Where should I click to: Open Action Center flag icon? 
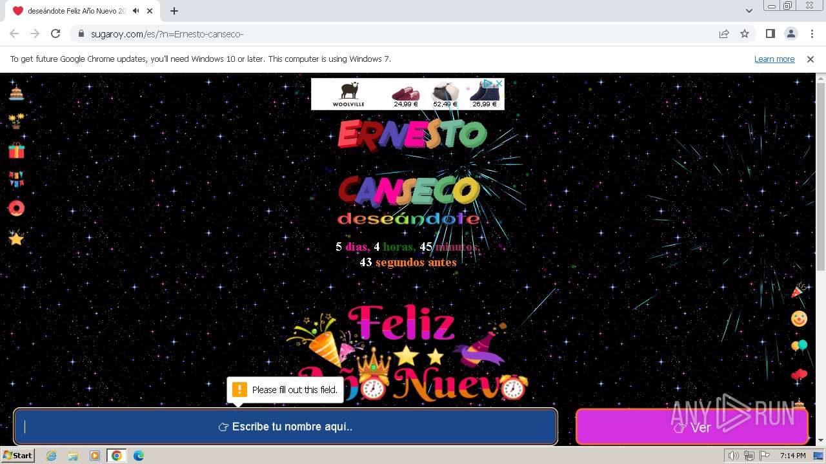point(764,456)
